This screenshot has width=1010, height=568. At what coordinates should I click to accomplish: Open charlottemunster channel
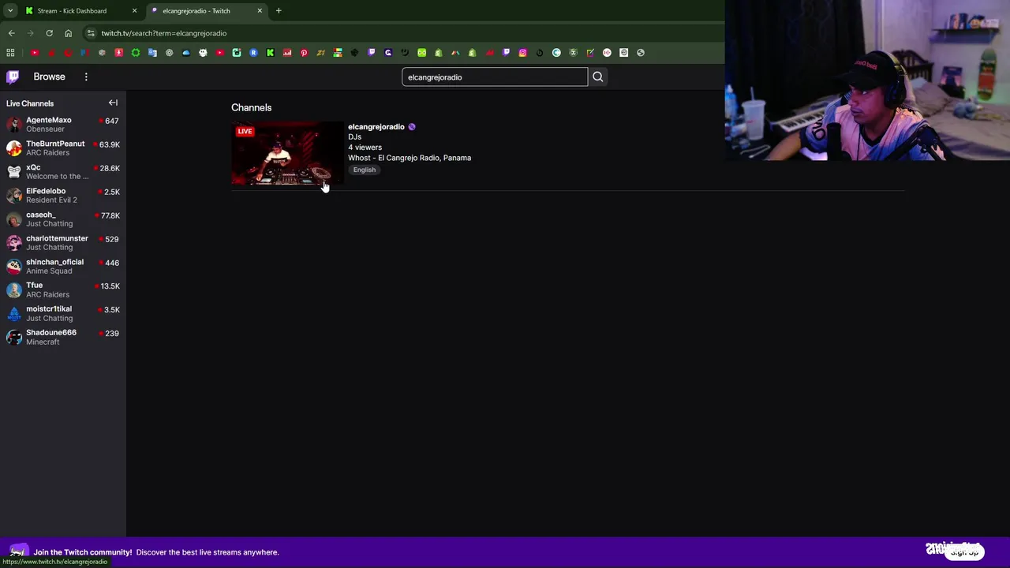tap(63, 243)
